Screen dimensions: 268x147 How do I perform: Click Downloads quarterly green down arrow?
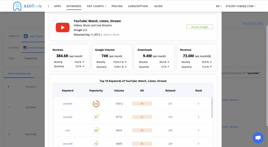coord(168,67)
